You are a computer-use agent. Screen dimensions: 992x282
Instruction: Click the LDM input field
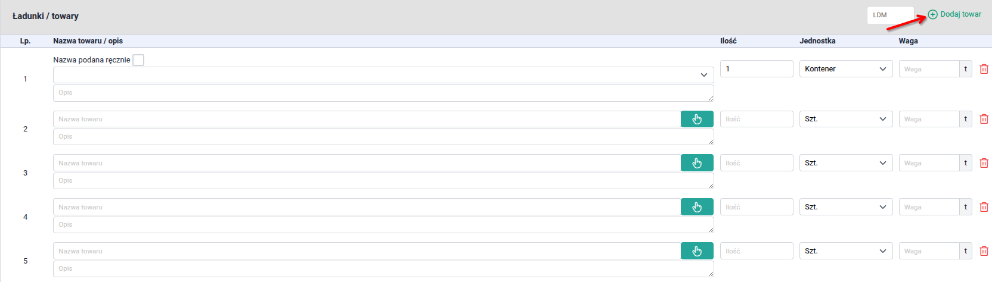890,15
